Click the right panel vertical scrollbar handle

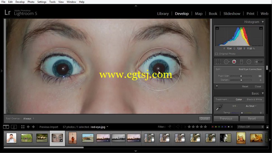pyautogui.click(x=267, y=68)
